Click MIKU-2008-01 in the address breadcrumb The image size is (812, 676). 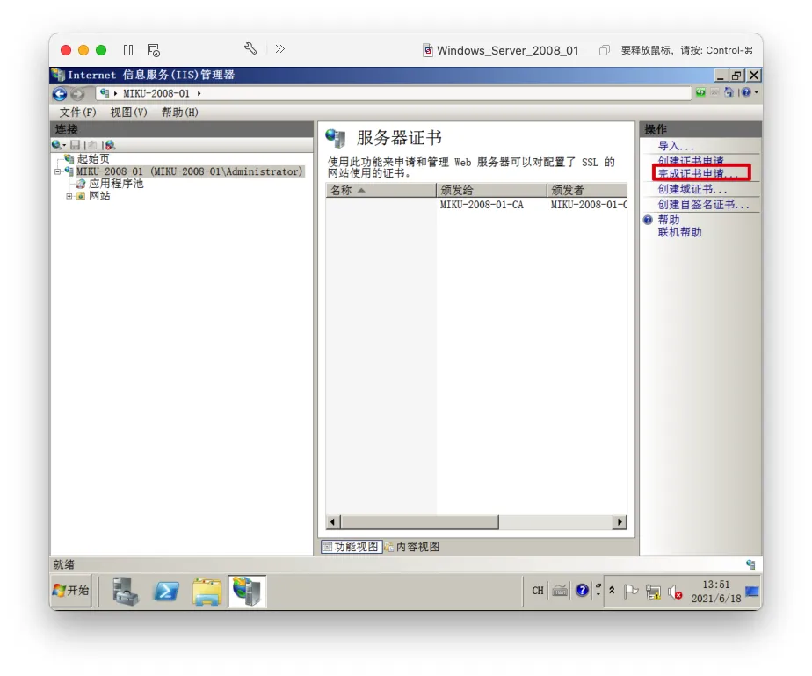click(x=156, y=94)
